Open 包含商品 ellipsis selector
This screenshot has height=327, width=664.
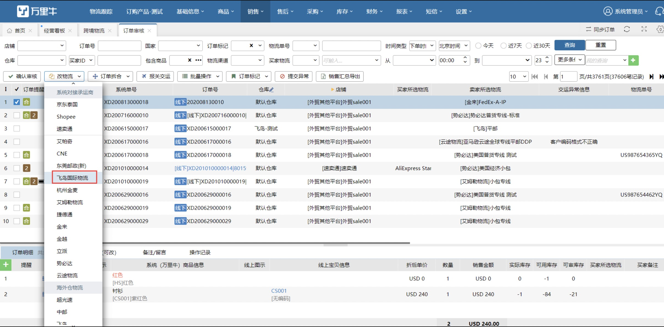[198, 60]
